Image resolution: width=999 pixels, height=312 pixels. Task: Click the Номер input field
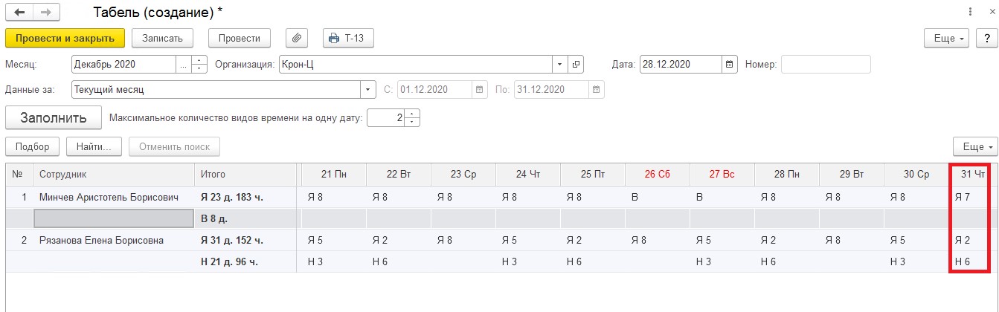tap(825, 65)
